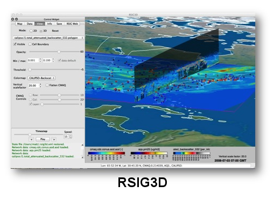
Task: Switch to the Save tab
Action: 59,24
